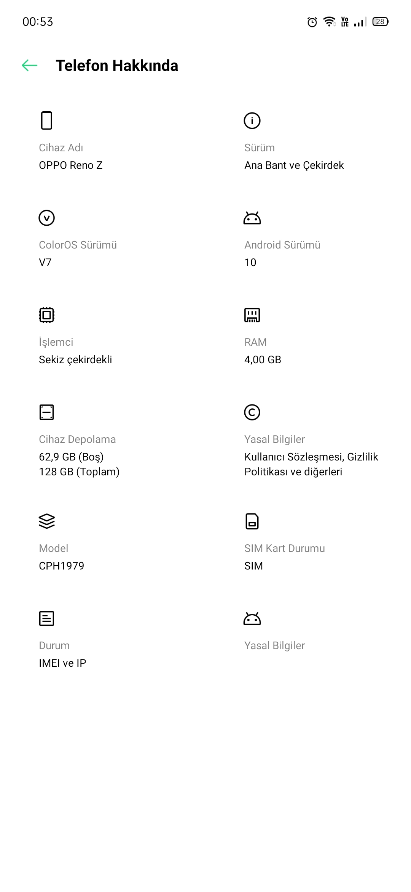Tap the phone icon above Cihaz Adı
Screen dimensions: 411x892
[46, 120]
